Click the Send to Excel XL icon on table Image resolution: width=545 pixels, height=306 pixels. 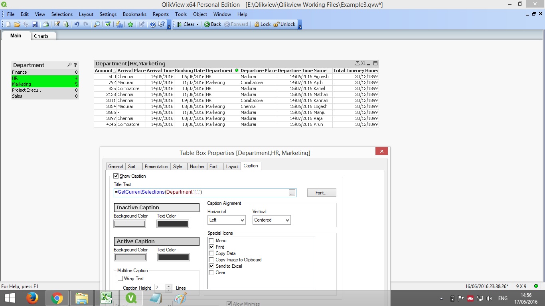[363, 63]
